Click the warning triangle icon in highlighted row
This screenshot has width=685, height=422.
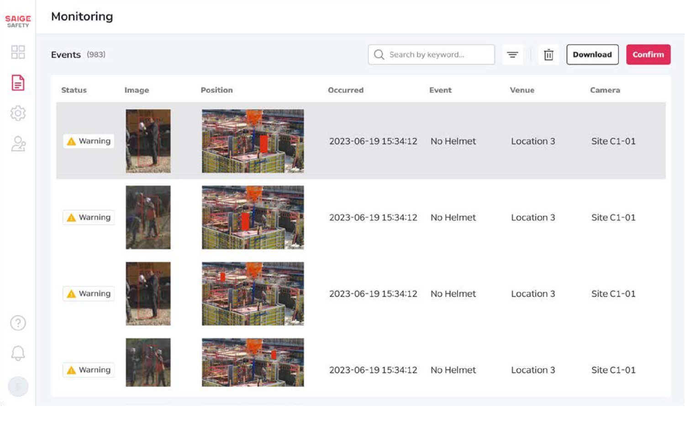point(71,141)
